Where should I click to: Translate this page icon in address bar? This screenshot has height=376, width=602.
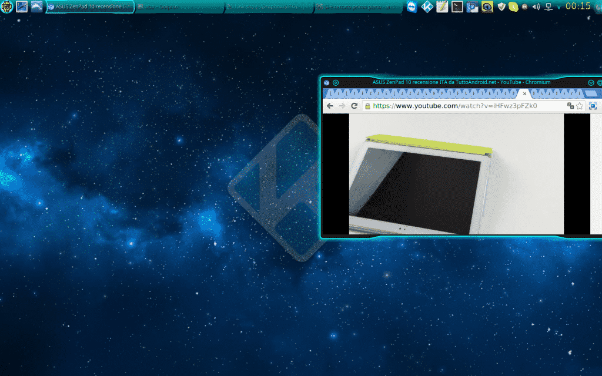tap(570, 106)
